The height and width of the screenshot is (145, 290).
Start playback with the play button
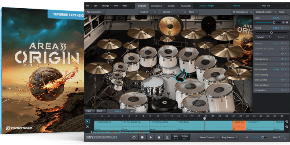[151, 137]
